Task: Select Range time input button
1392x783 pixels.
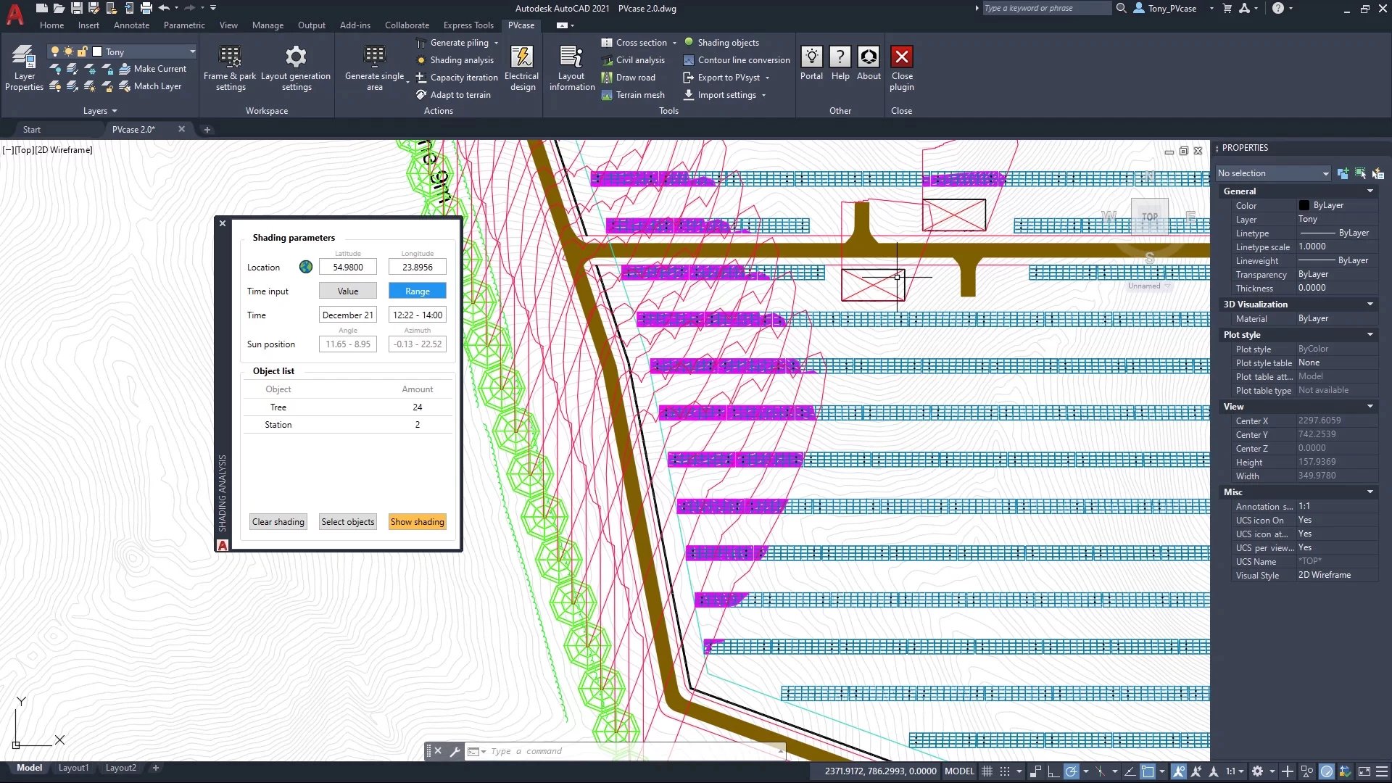Action: pyautogui.click(x=418, y=291)
